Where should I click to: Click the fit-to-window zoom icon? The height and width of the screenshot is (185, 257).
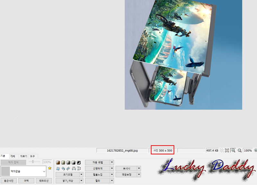(227, 150)
